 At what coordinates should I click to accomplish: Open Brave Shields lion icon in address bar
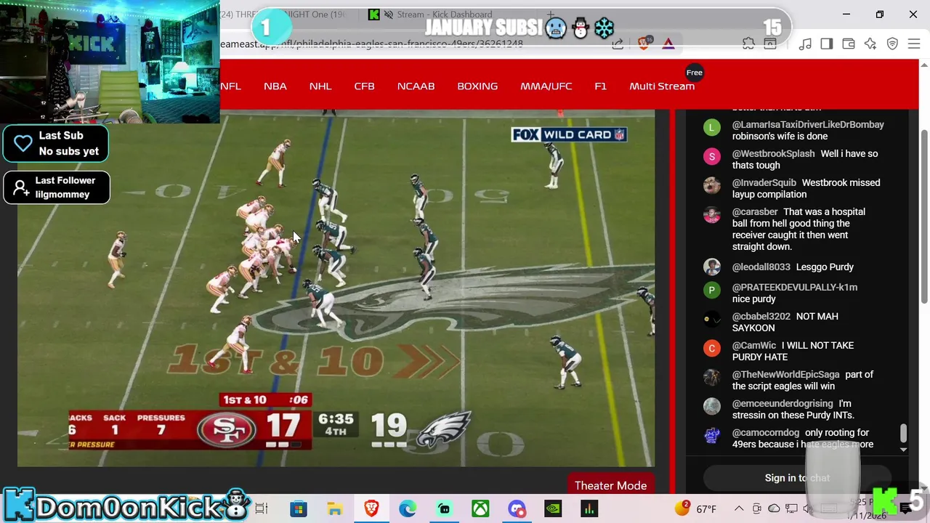pos(643,44)
